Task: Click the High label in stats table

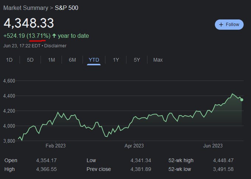Action: point(10,169)
